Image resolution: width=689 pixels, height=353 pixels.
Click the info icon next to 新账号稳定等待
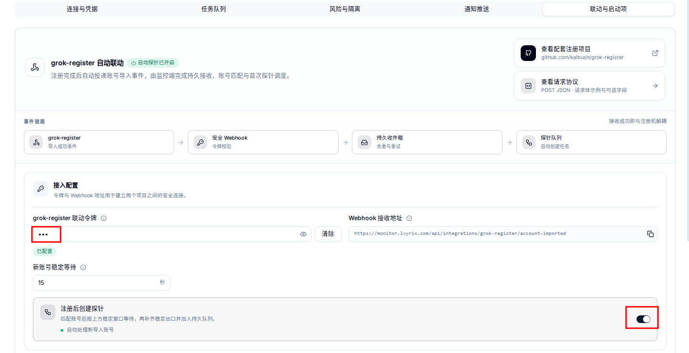(x=83, y=267)
